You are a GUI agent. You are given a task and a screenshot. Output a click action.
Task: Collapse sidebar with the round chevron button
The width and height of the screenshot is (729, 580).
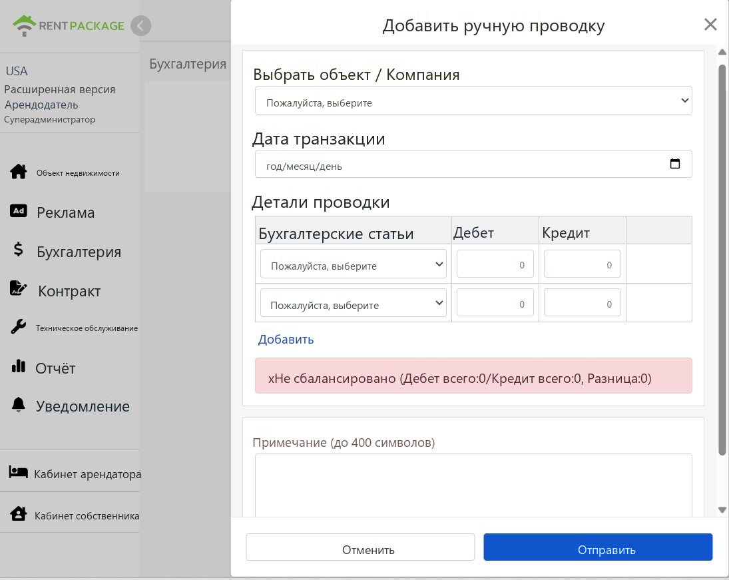140,25
